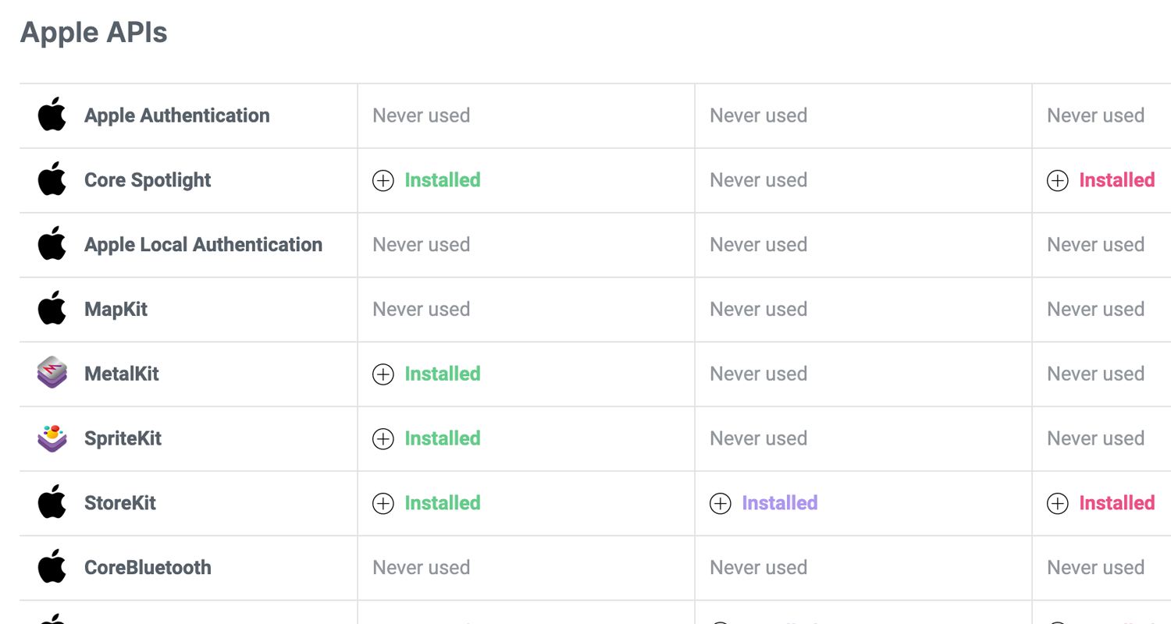This screenshot has width=1171, height=624.
Task: Select the MetalKit row name
Action: 122,374
